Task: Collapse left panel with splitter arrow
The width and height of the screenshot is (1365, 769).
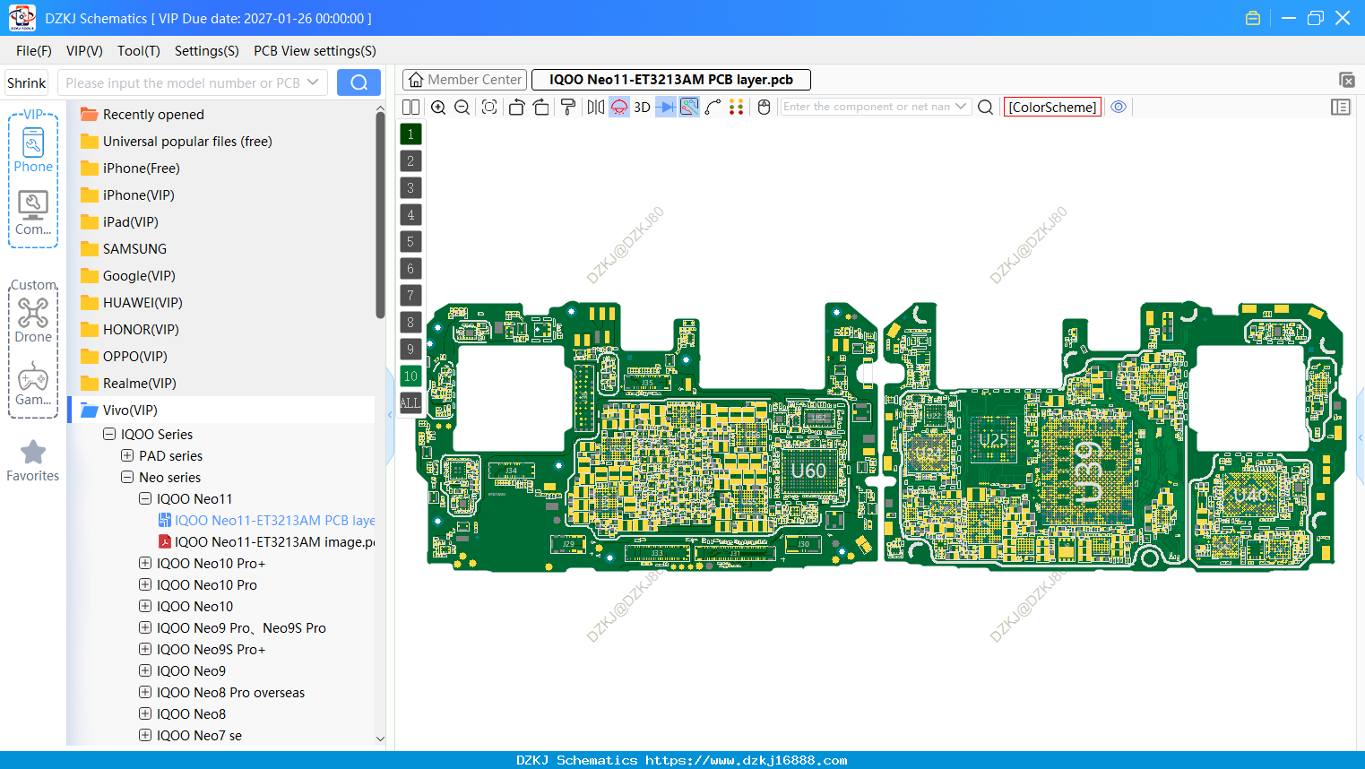Action: [x=390, y=414]
